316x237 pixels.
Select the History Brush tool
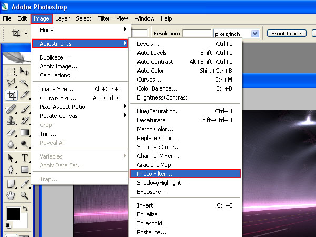coord(24,121)
